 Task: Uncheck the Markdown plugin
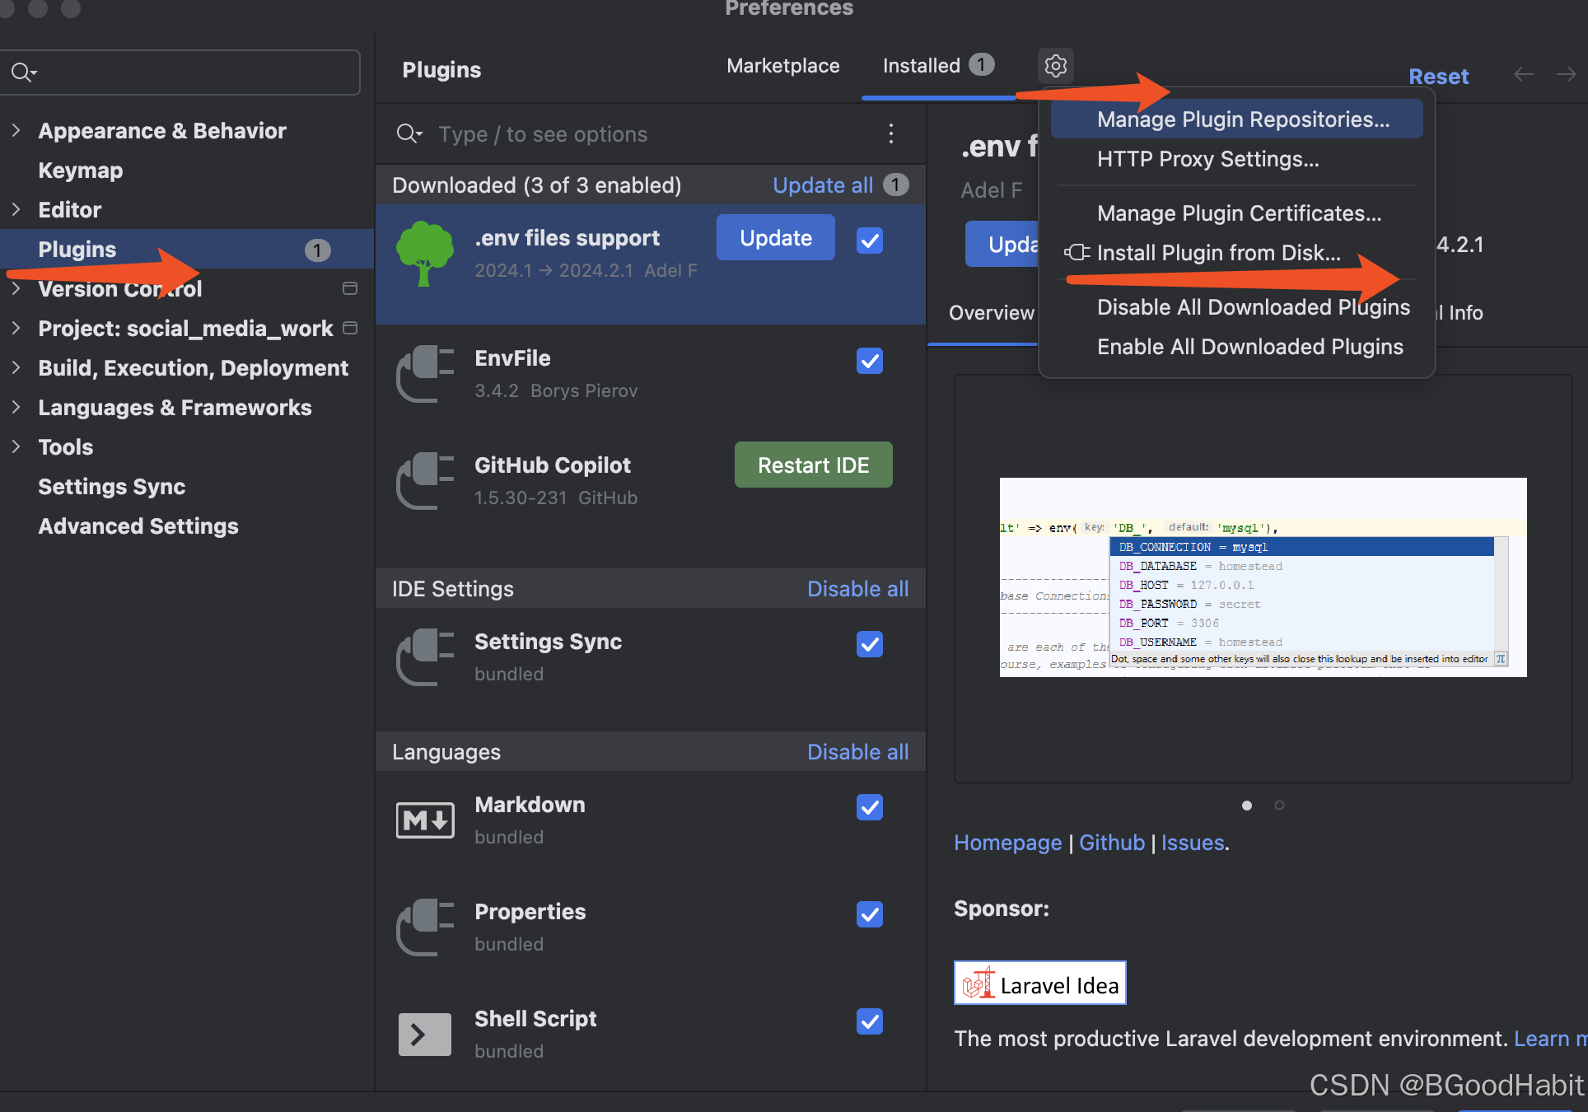point(869,806)
